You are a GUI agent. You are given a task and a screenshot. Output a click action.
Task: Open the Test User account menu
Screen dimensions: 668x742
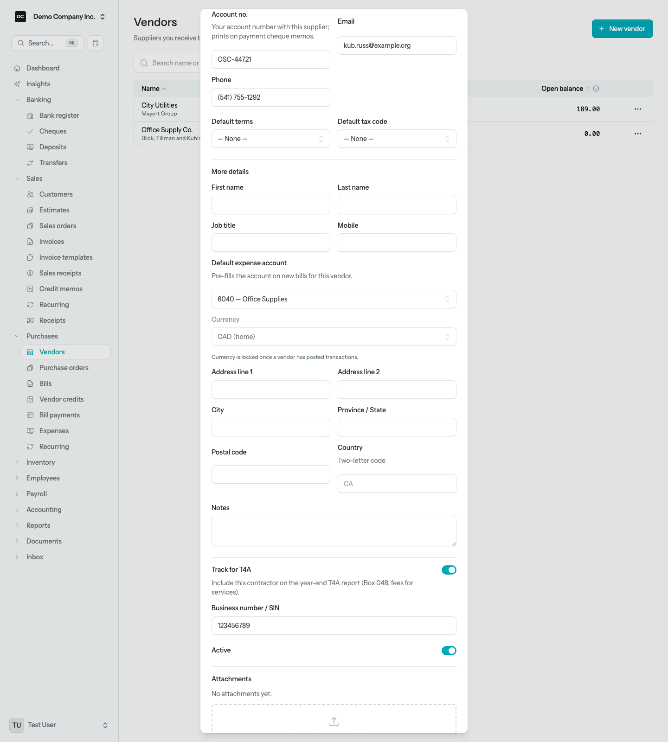pos(59,725)
